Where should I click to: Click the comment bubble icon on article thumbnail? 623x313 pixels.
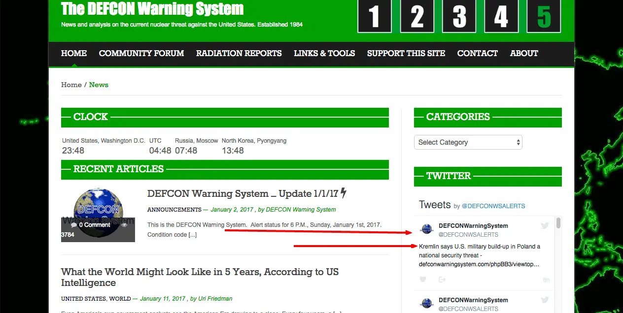click(74, 225)
